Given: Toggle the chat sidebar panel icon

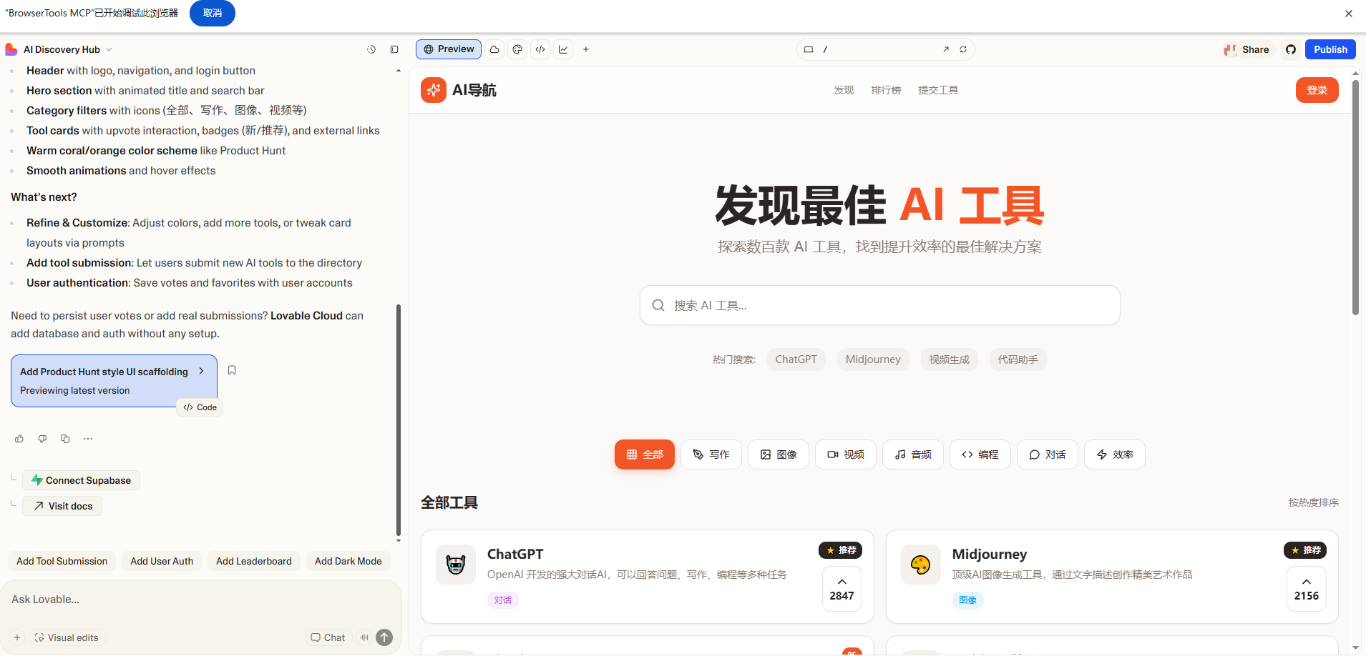Looking at the screenshot, I should click(x=394, y=49).
